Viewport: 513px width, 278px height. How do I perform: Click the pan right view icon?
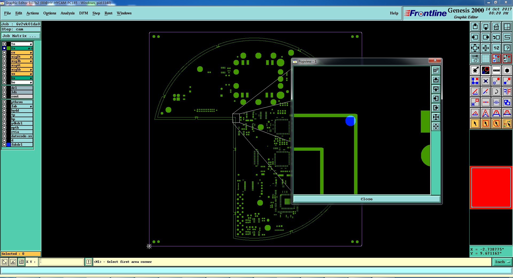486,37
